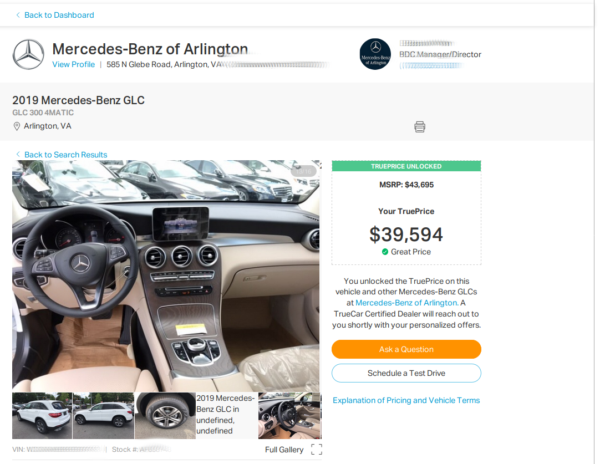The image size is (610, 464).
Task: Open the dealership's View Profile link
Action: [x=73, y=64]
